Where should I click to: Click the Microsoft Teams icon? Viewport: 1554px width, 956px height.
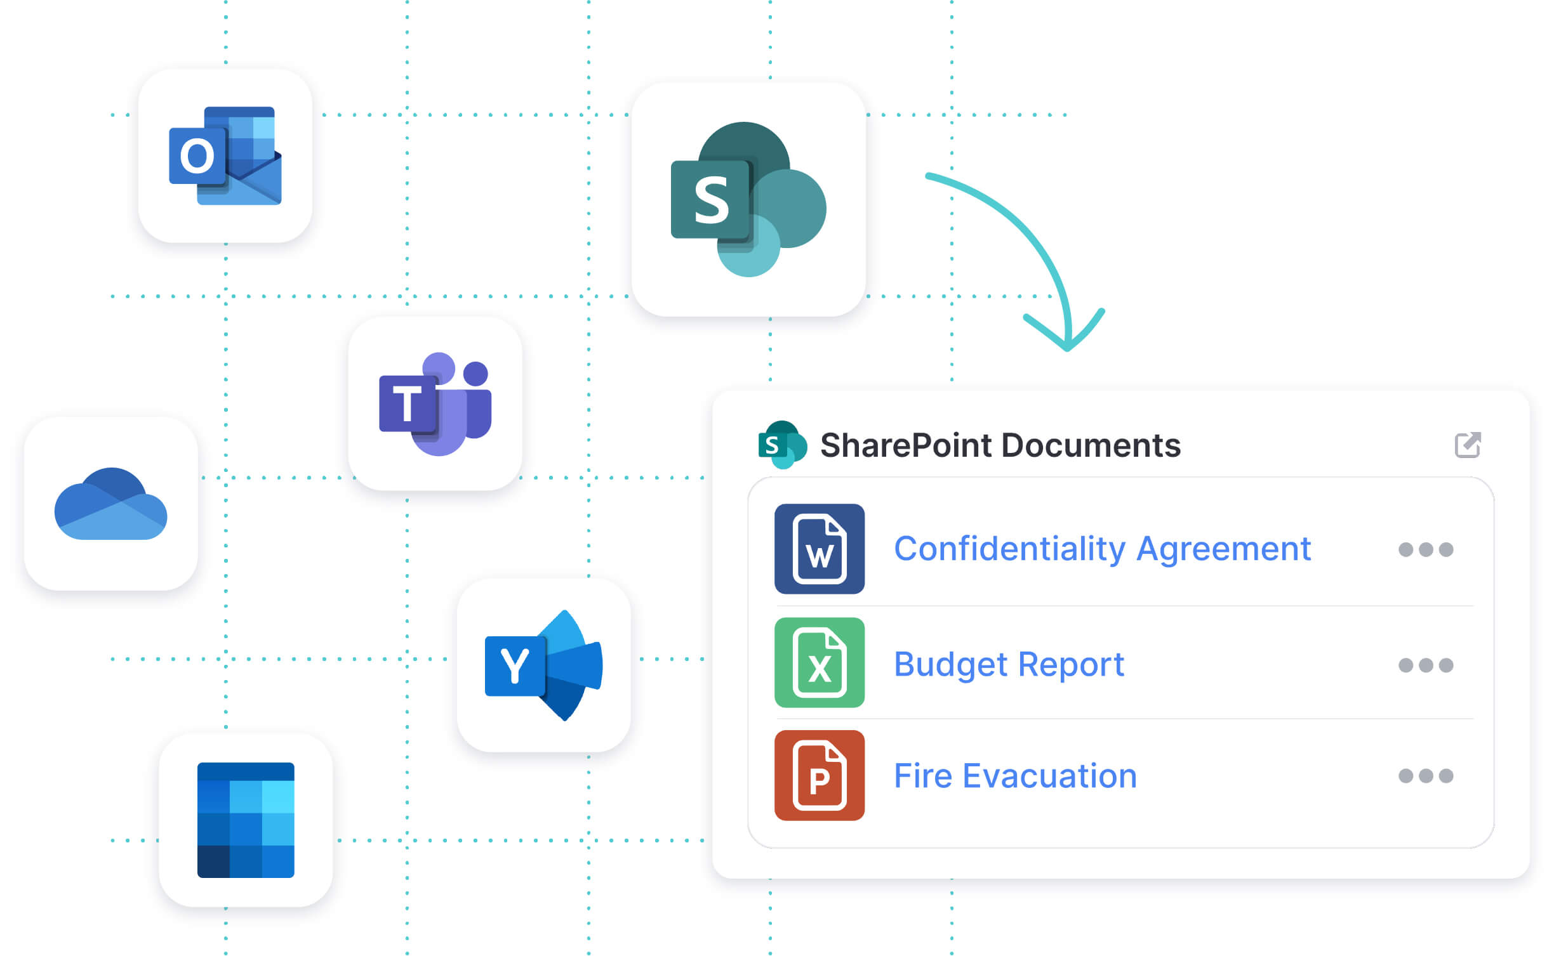pos(435,403)
